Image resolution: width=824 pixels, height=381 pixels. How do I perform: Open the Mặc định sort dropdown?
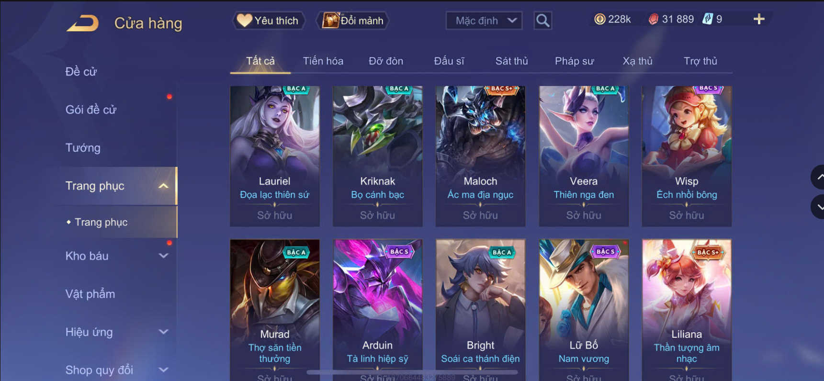pos(484,21)
